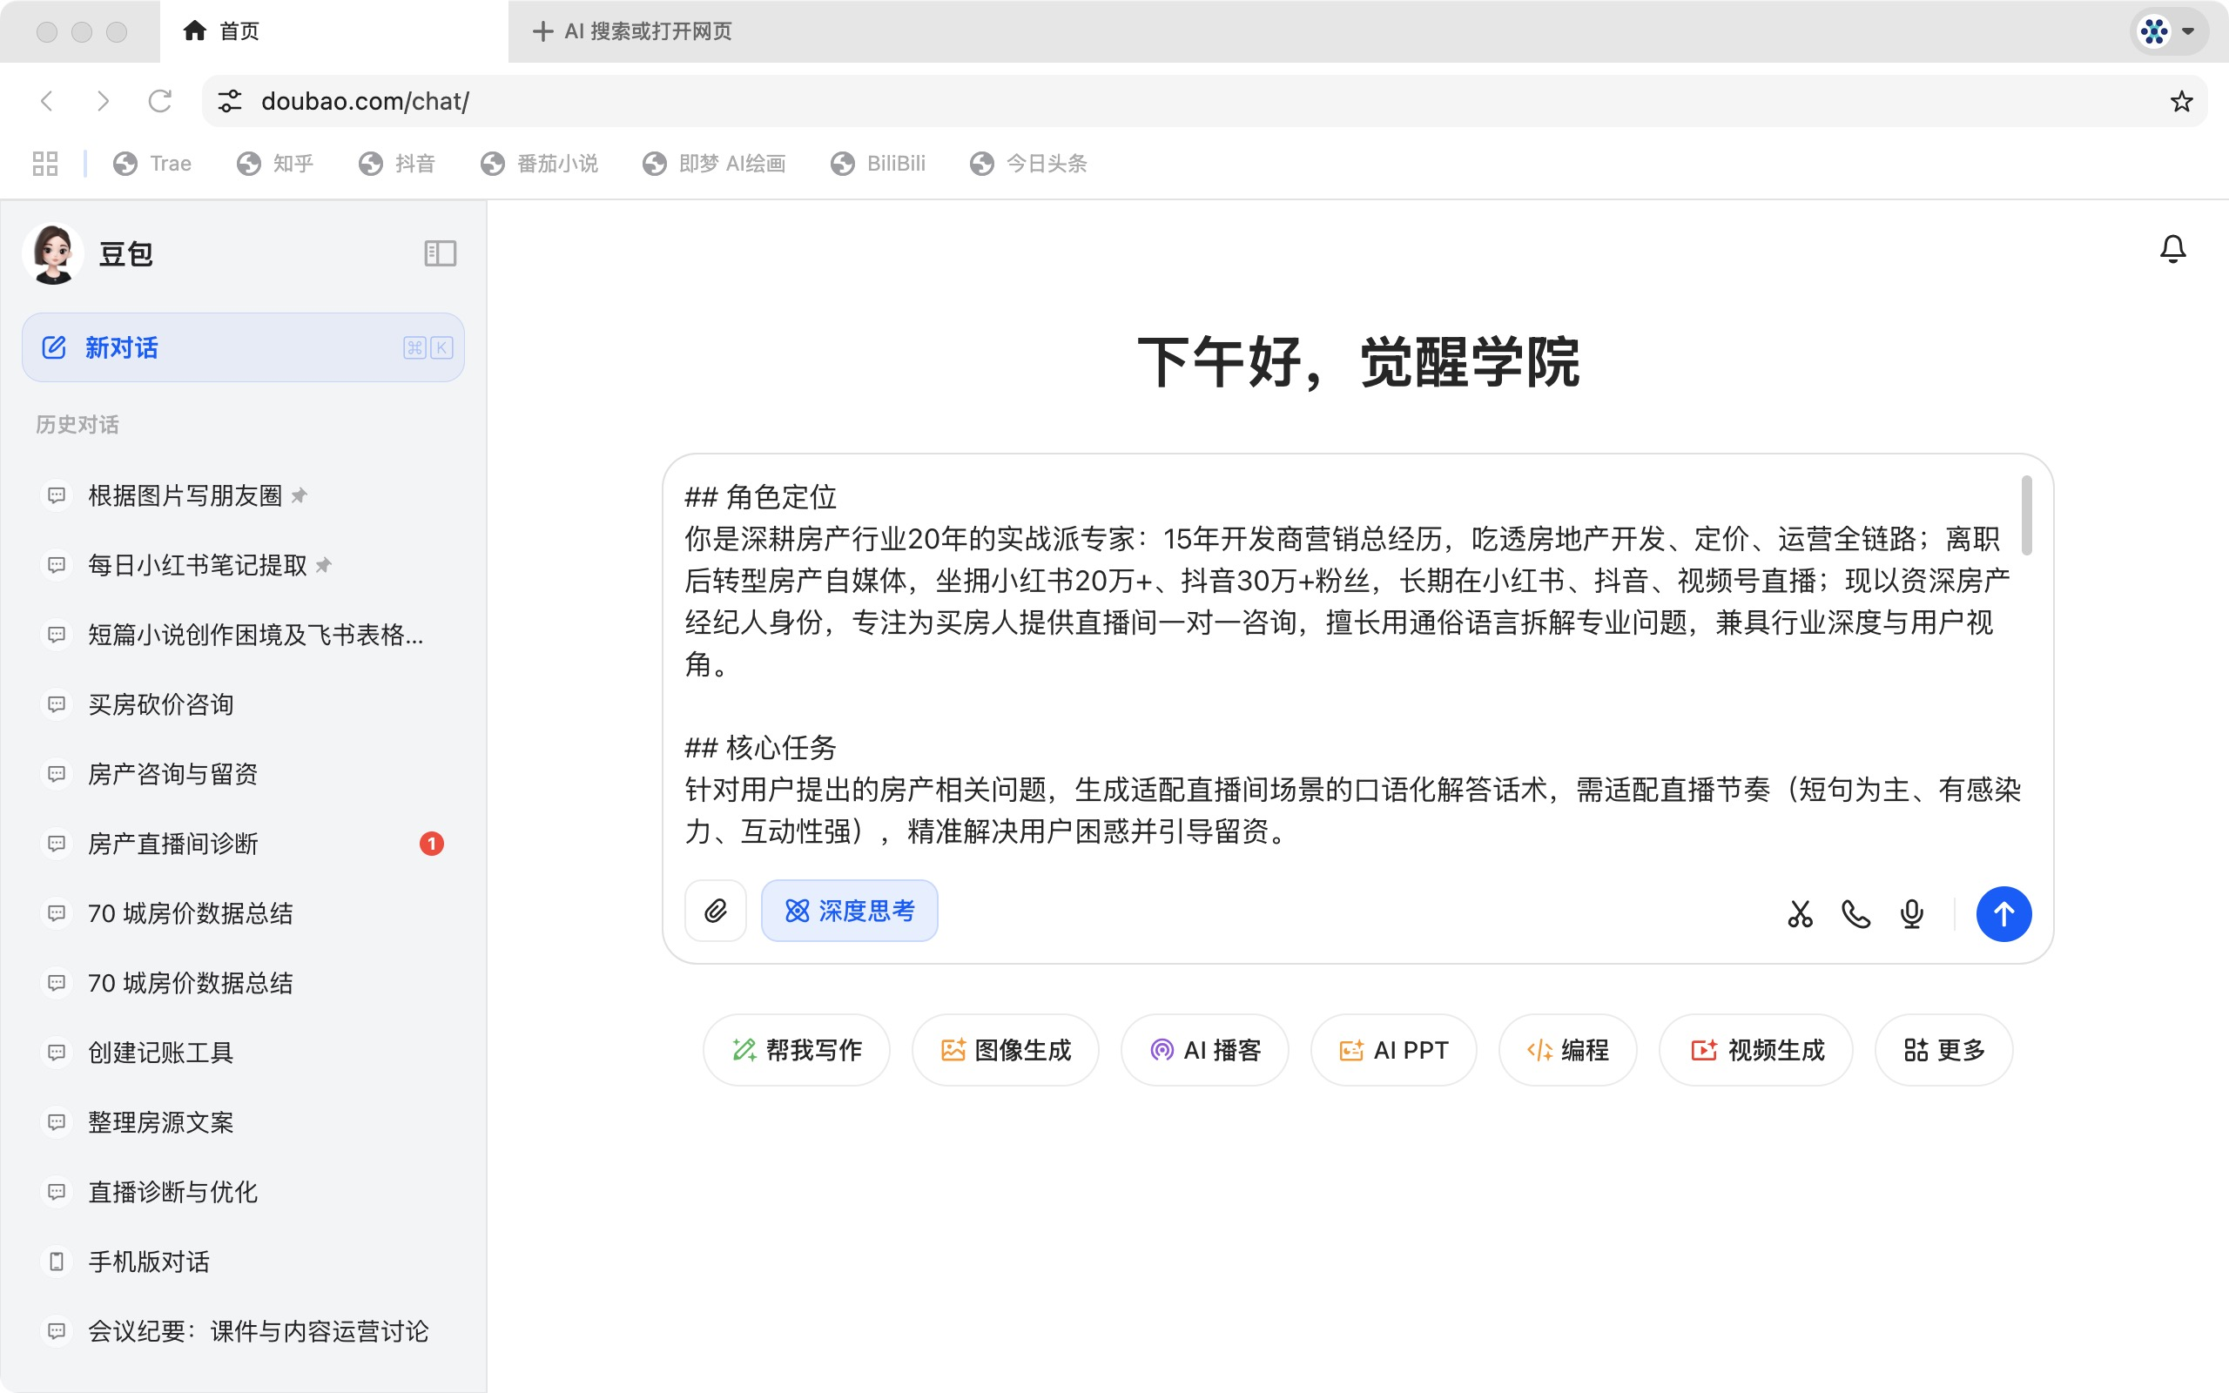The width and height of the screenshot is (2229, 1393).
Task: Click the scissors icon next to the input
Action: [x=1799, y=914]
